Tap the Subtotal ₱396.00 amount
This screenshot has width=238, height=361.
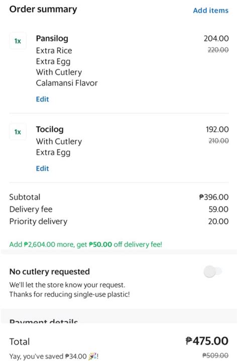tap(214, 197)
